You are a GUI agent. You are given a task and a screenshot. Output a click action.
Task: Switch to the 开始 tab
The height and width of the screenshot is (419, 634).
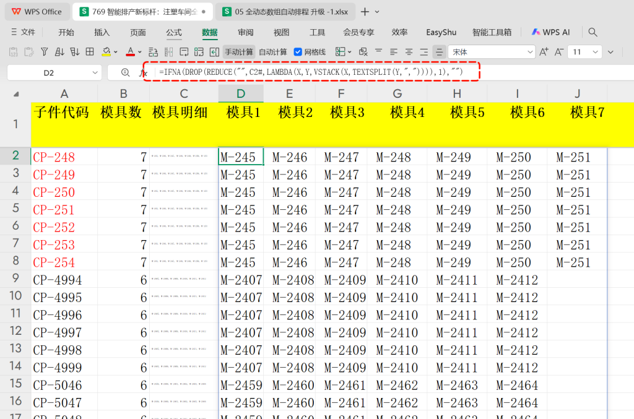[66, 32]
